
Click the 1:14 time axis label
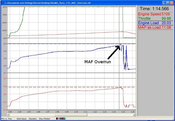114,112
